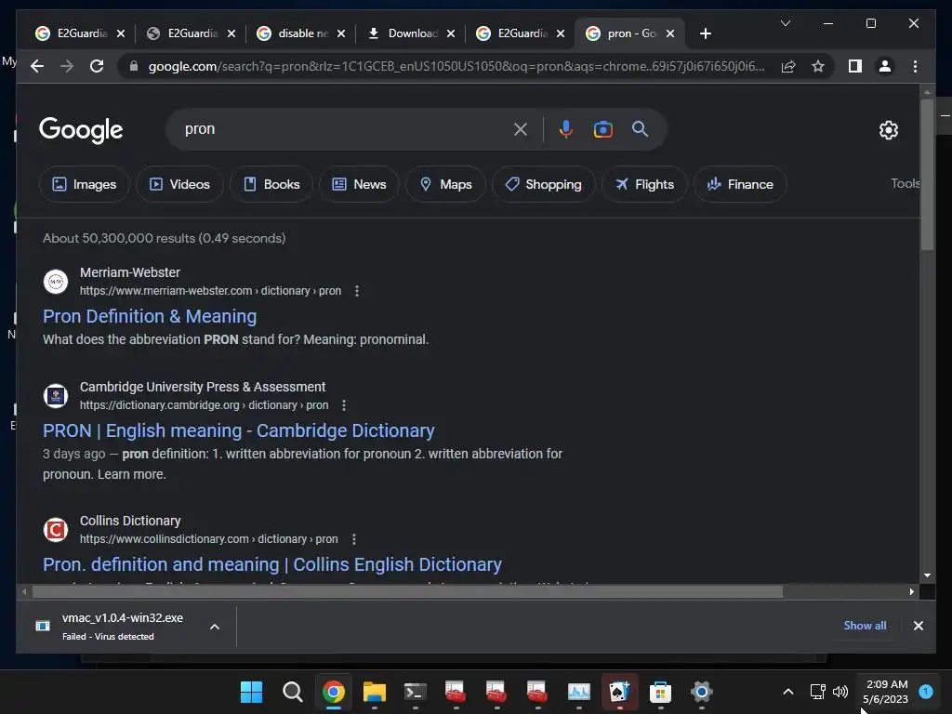Filter results by Flights

click(645, 184)
